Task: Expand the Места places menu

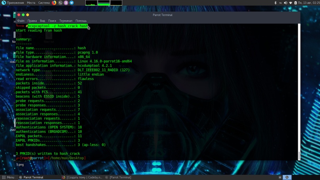Action: pyautogui.click(x=31, y=3)
